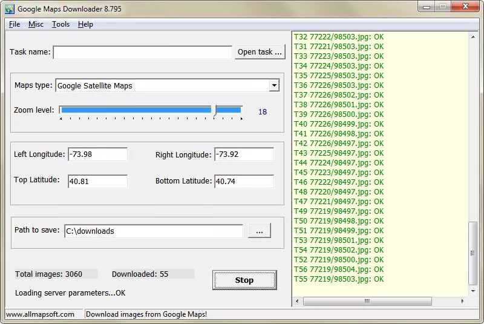Select log line T49 77219/98497.jpg
This screenshot has width=484, height=324.
(x=339, y=211)
